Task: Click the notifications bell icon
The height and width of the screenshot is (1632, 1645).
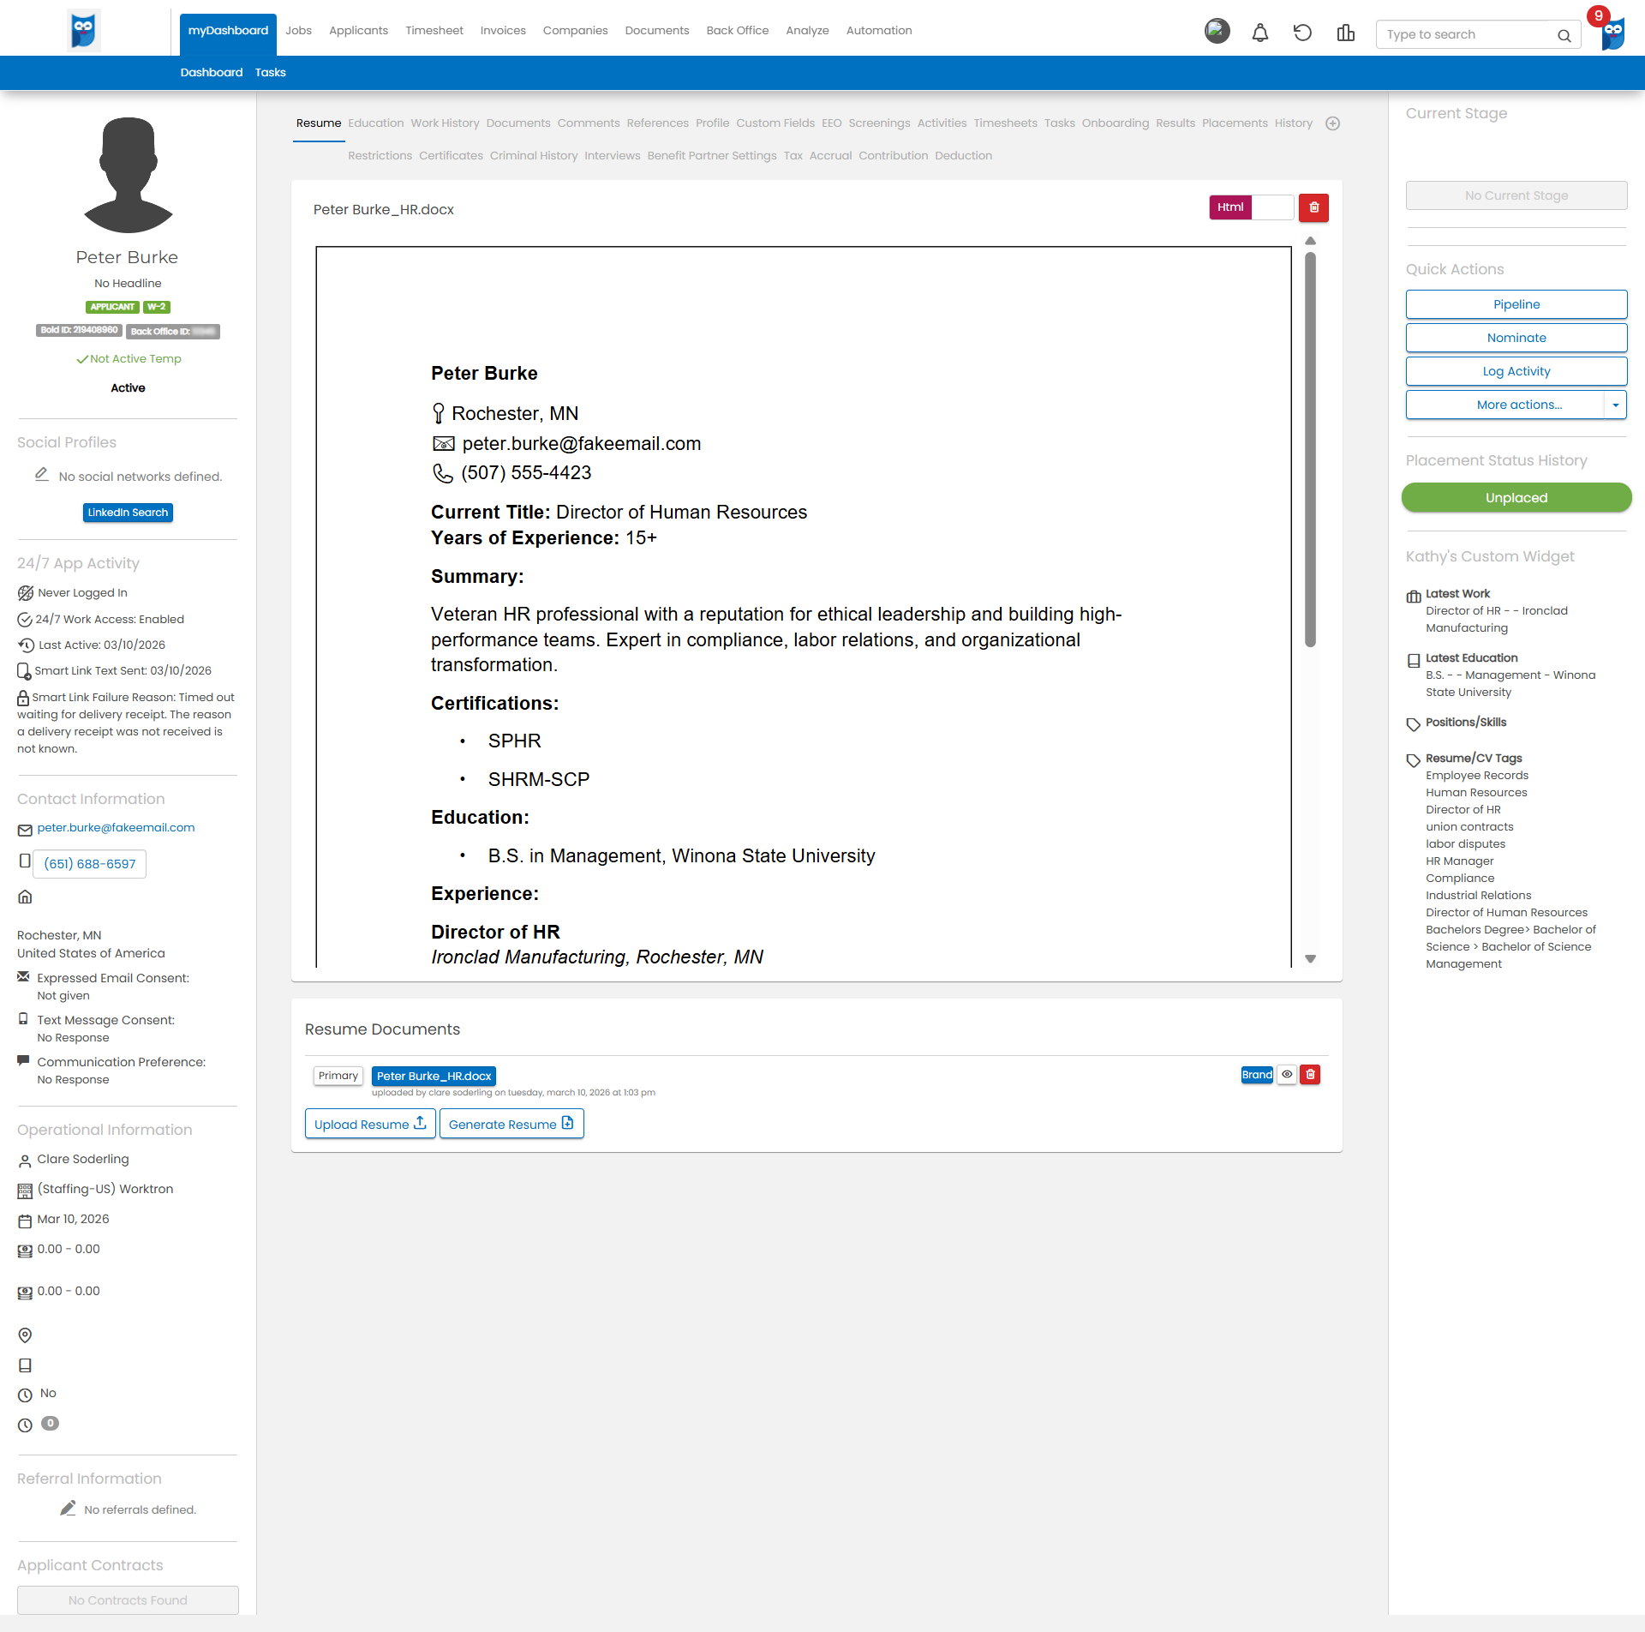Action: coord(1259,33)
